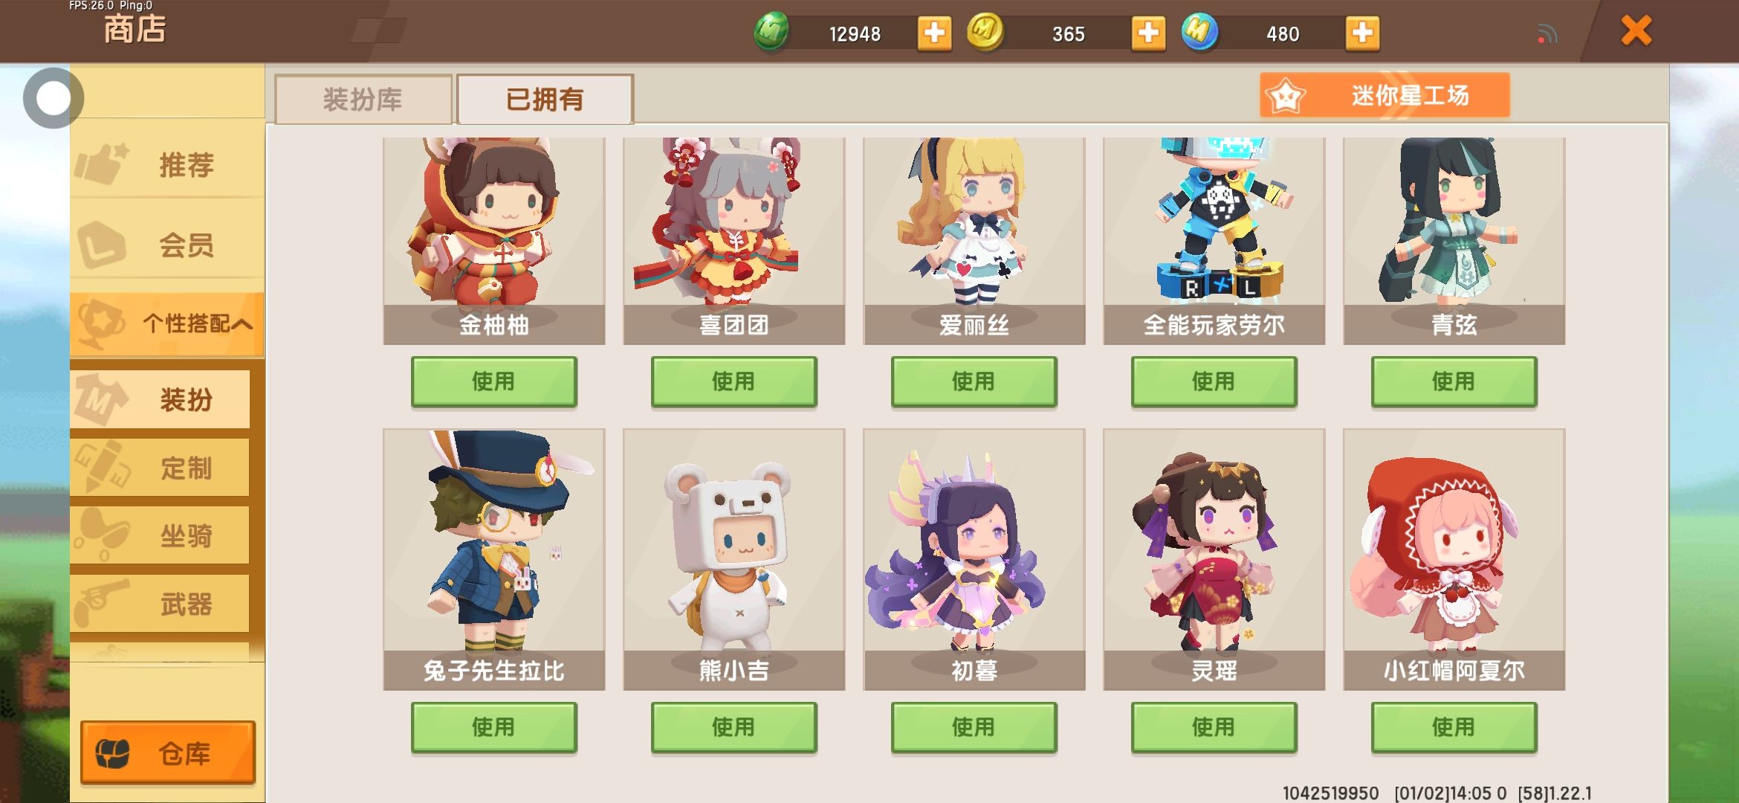This screenshot has height=803, width=1739.
Task: Open the 仓库 warehouse chest
Action: pos(168,752)
